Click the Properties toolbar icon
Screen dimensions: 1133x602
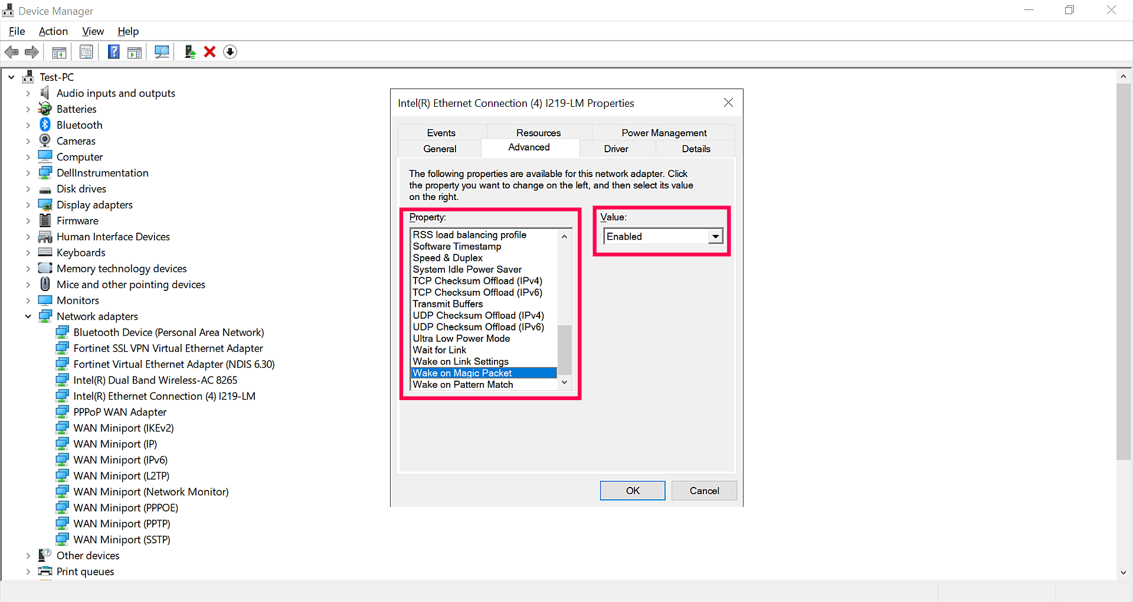(x=86, y=52)
